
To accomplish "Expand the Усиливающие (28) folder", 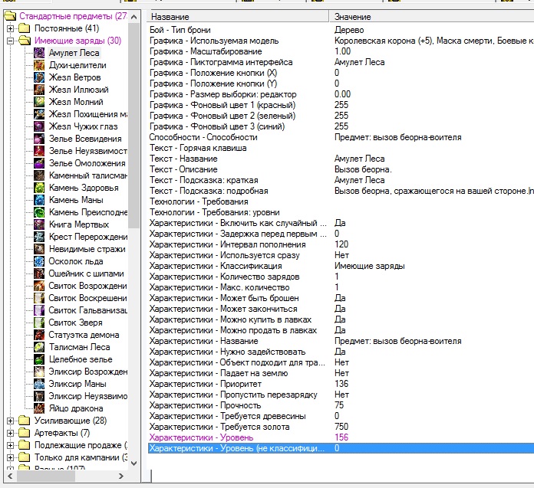I will pos(10,421).
